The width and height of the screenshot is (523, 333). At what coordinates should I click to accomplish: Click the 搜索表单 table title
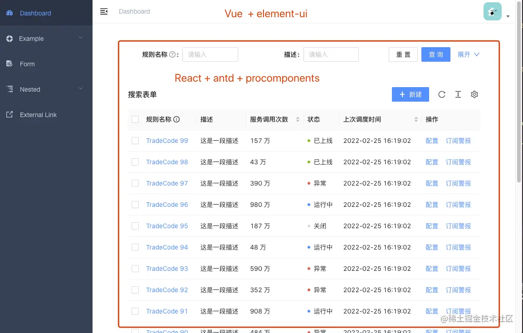coord(142,94)
